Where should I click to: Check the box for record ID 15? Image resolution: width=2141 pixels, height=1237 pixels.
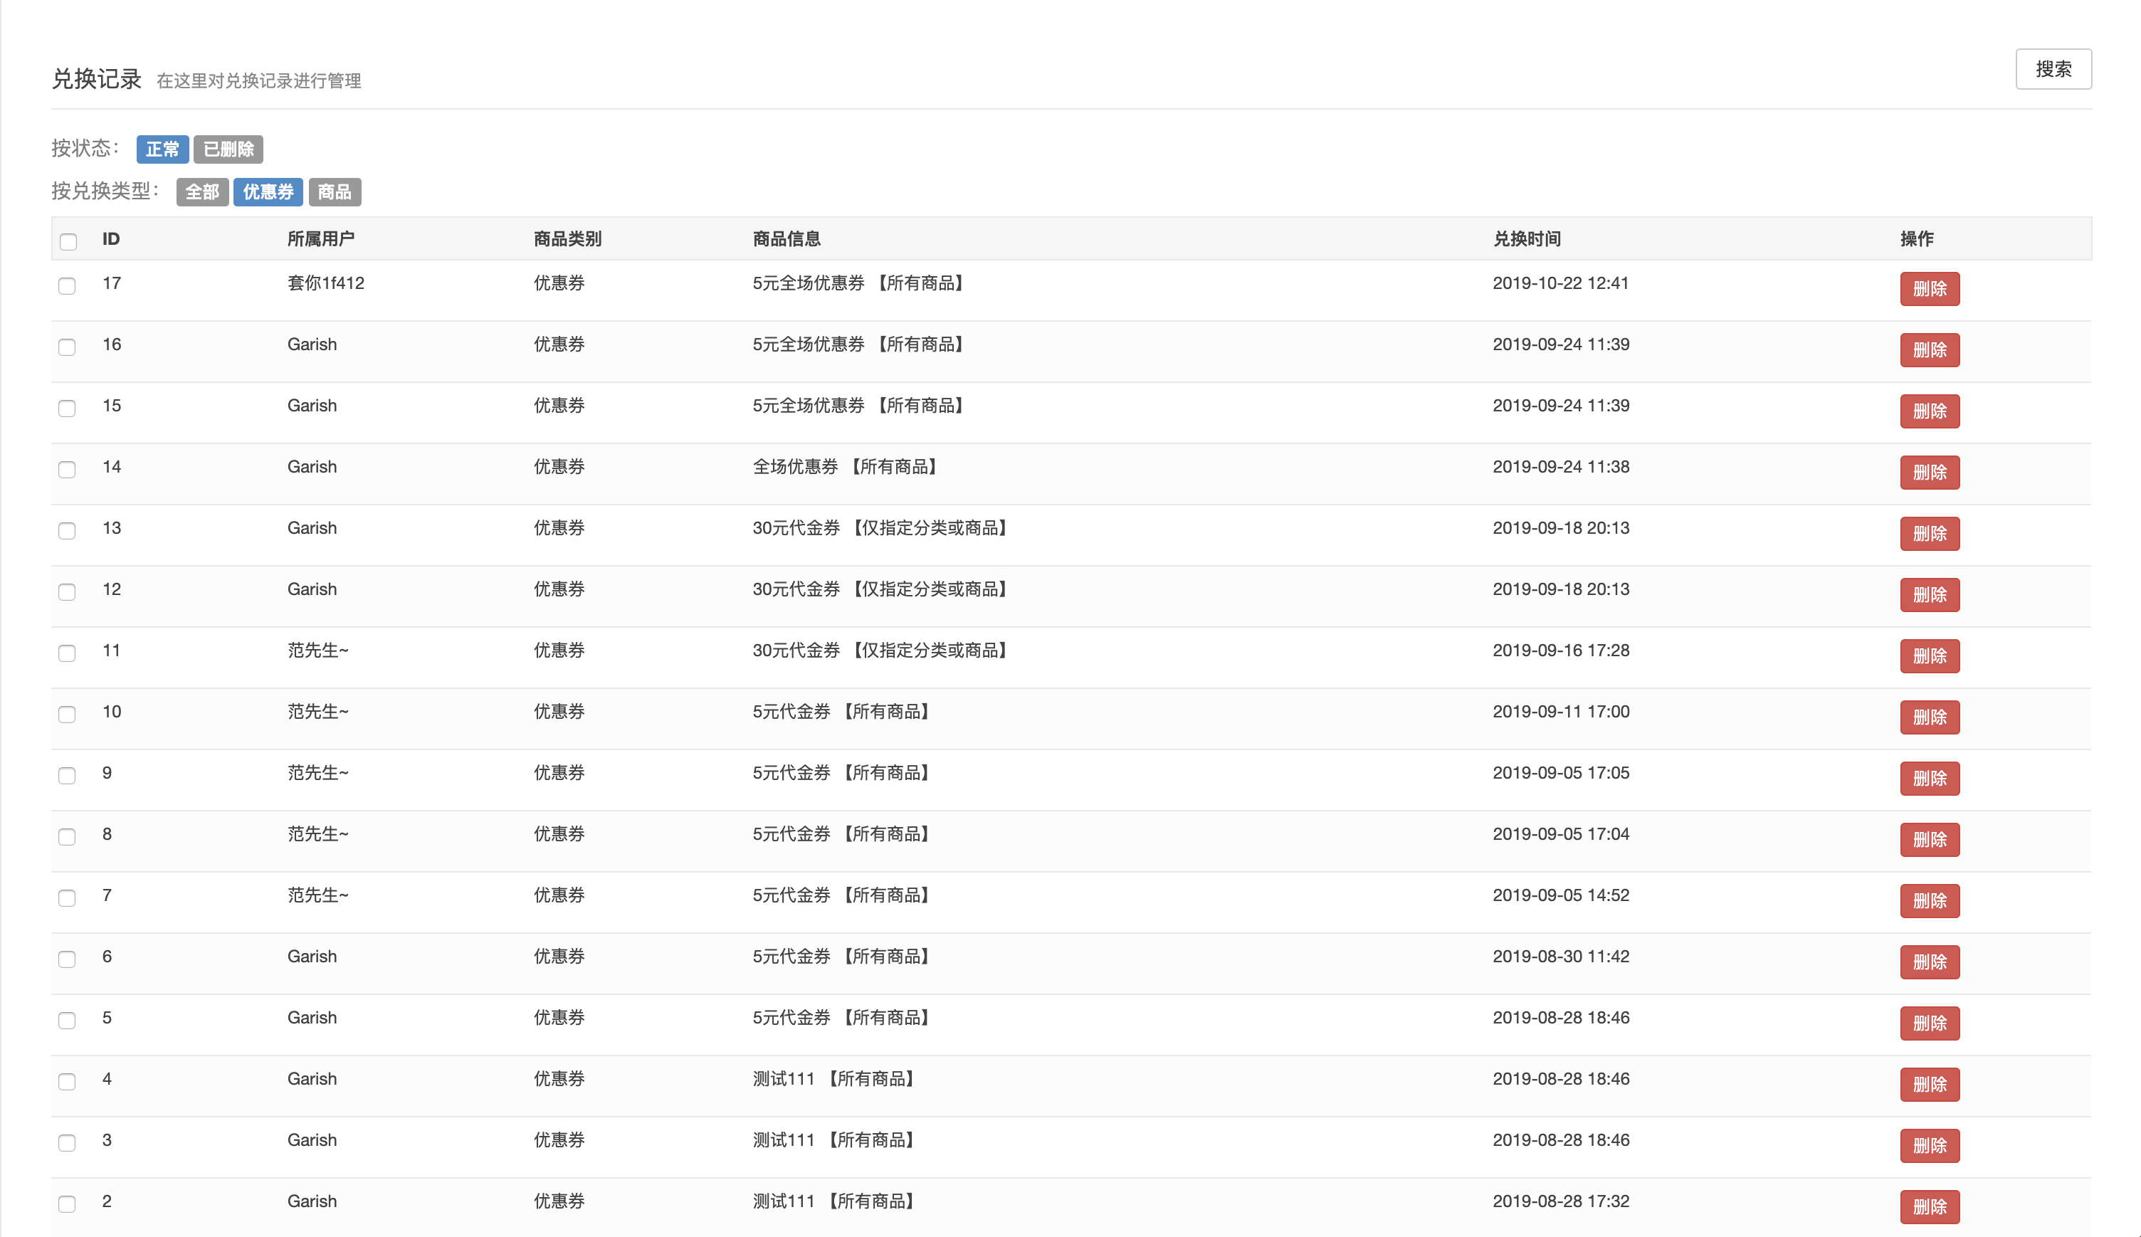67,408
